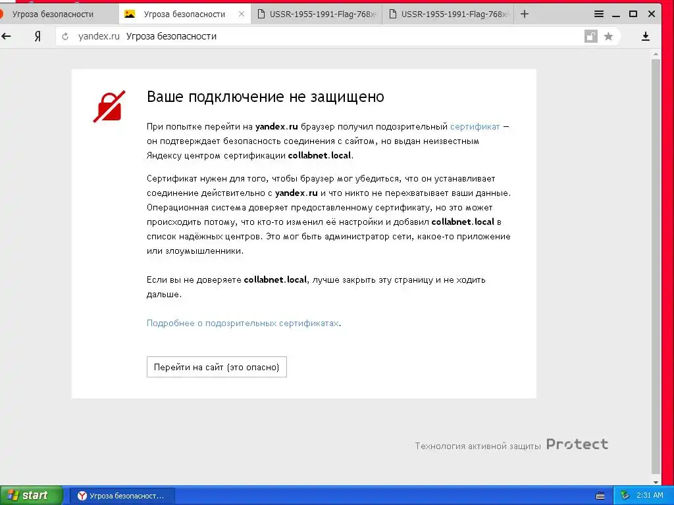Open Подробнее о подозрительных сертификатах link
Screen dimensions: 674x505
[x=243, y=323]
